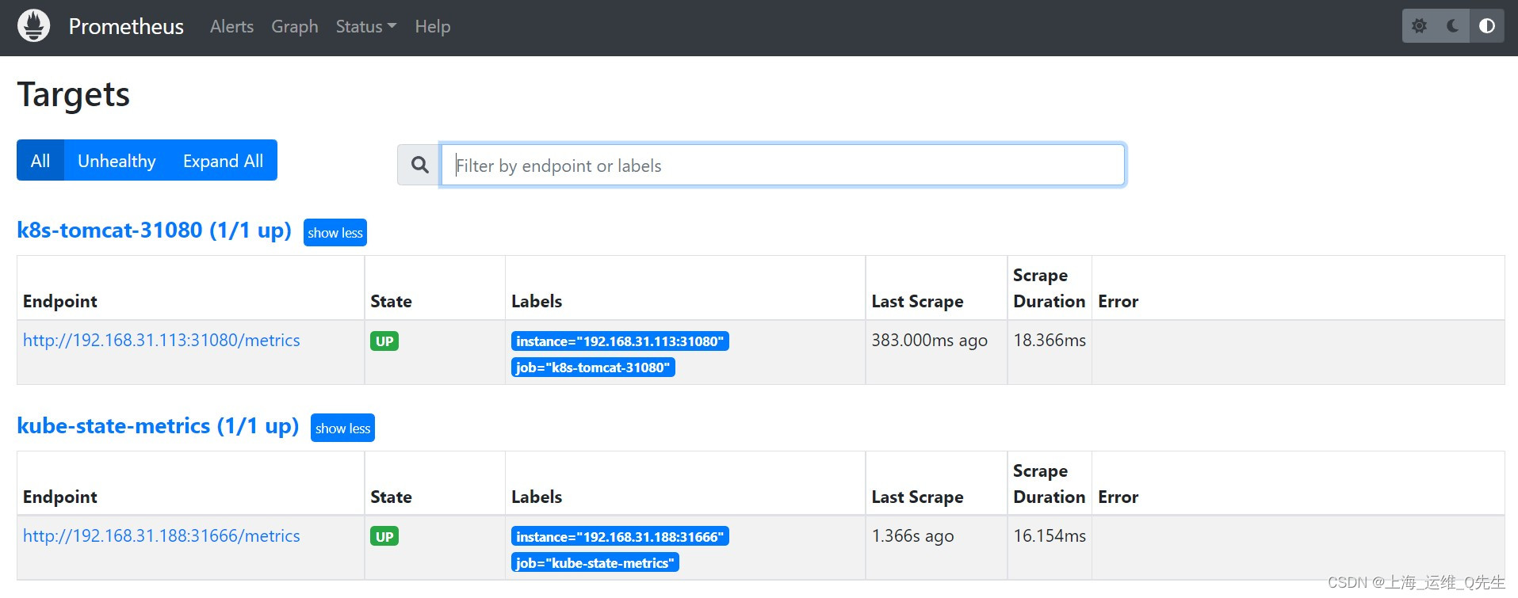This screenshot has height=598, width=1518.
Task: Select the auto contrast theme icon
Action: pyautogui.click(x=1487, y=26)
